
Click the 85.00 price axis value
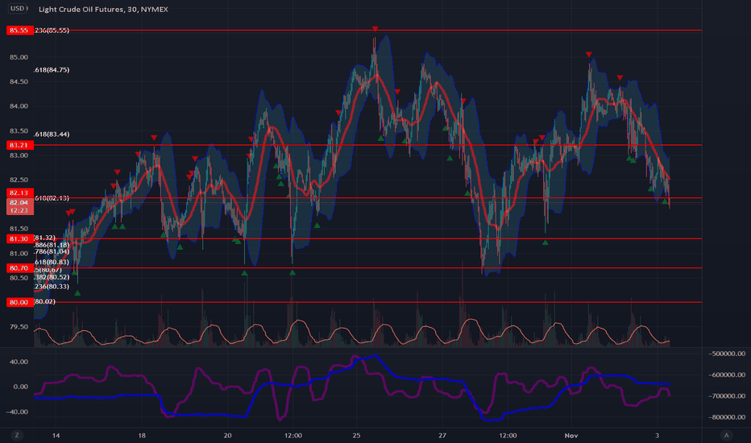point(19,57)
